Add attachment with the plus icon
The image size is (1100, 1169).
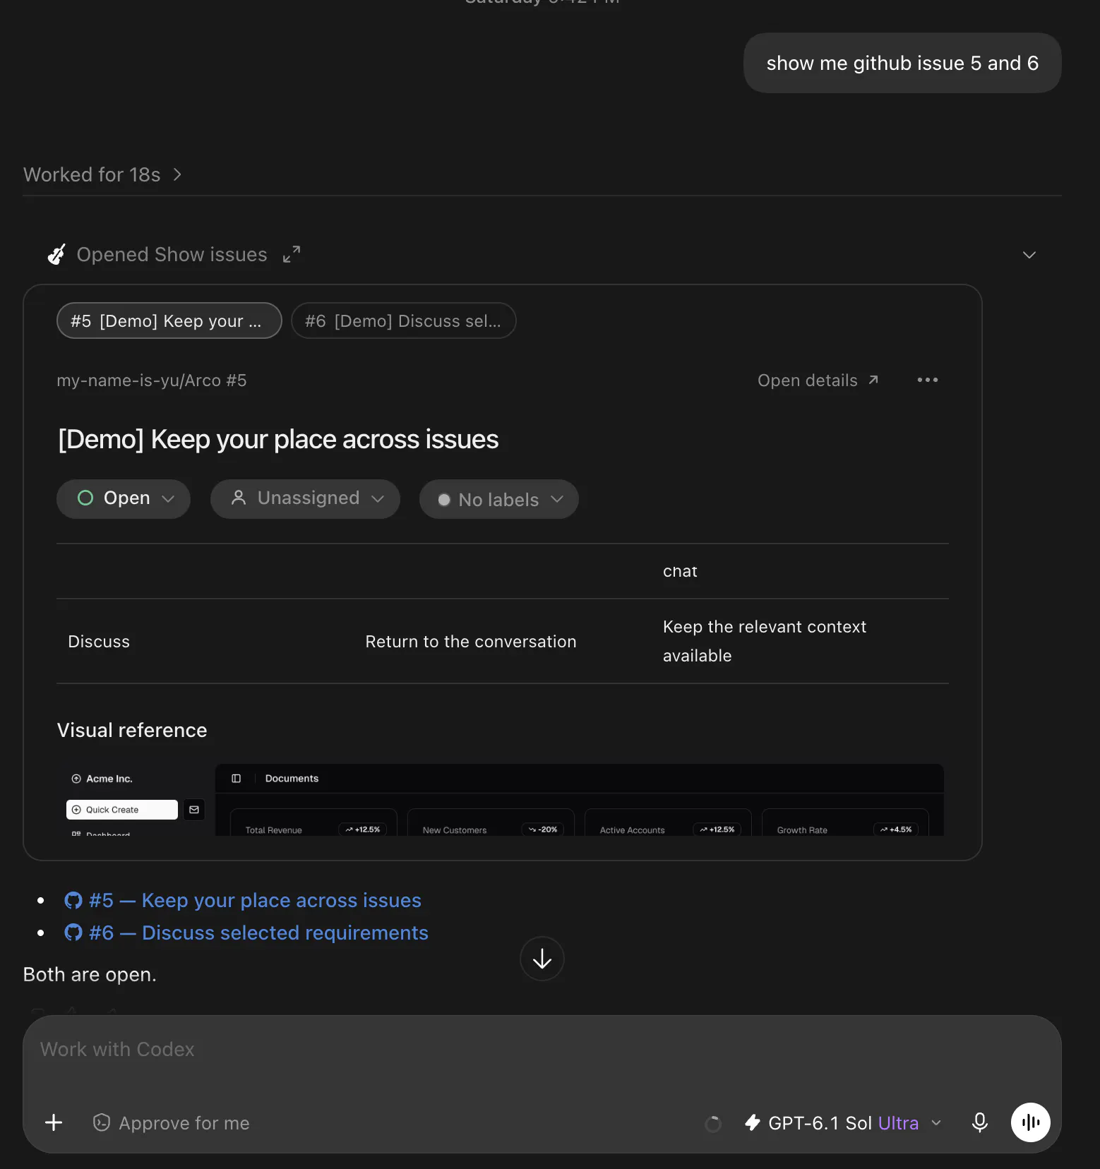54,1122
